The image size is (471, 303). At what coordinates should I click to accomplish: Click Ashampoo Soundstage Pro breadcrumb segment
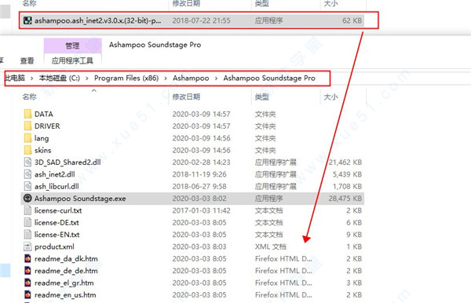click(269, 78)
